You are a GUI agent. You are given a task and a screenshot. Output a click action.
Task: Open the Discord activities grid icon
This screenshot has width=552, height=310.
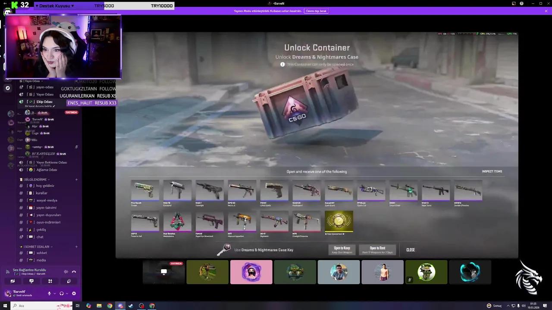(x=50, y=281)
